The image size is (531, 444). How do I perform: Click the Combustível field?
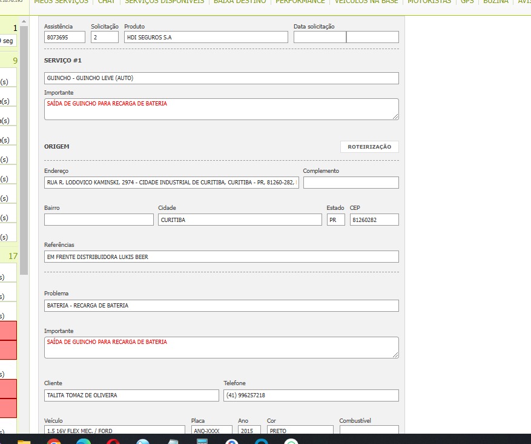(x=369, y=430)
